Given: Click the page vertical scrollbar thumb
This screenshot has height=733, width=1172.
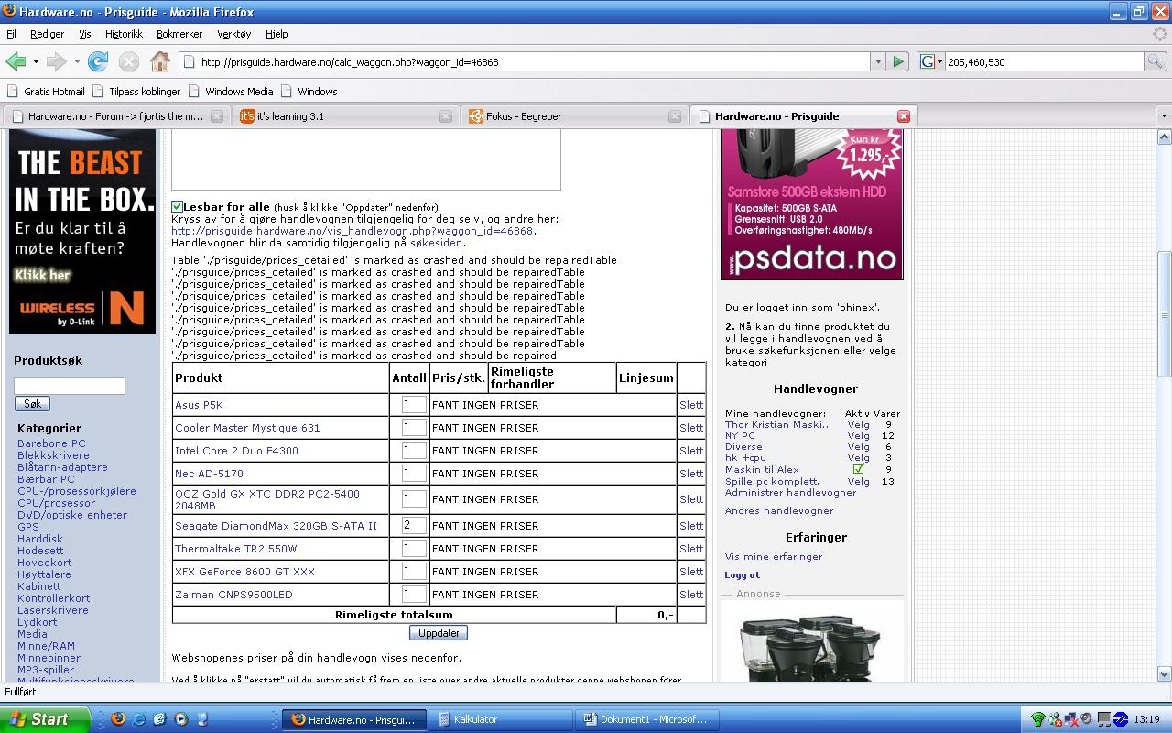Looking at the screenshot, I should coord(1165,314).
